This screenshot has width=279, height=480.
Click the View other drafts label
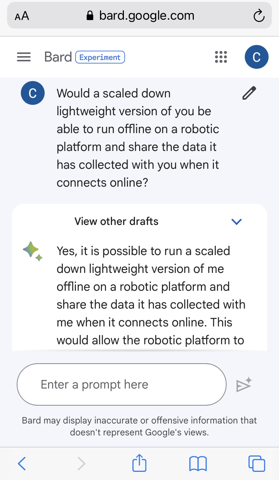tap(116, 222)
